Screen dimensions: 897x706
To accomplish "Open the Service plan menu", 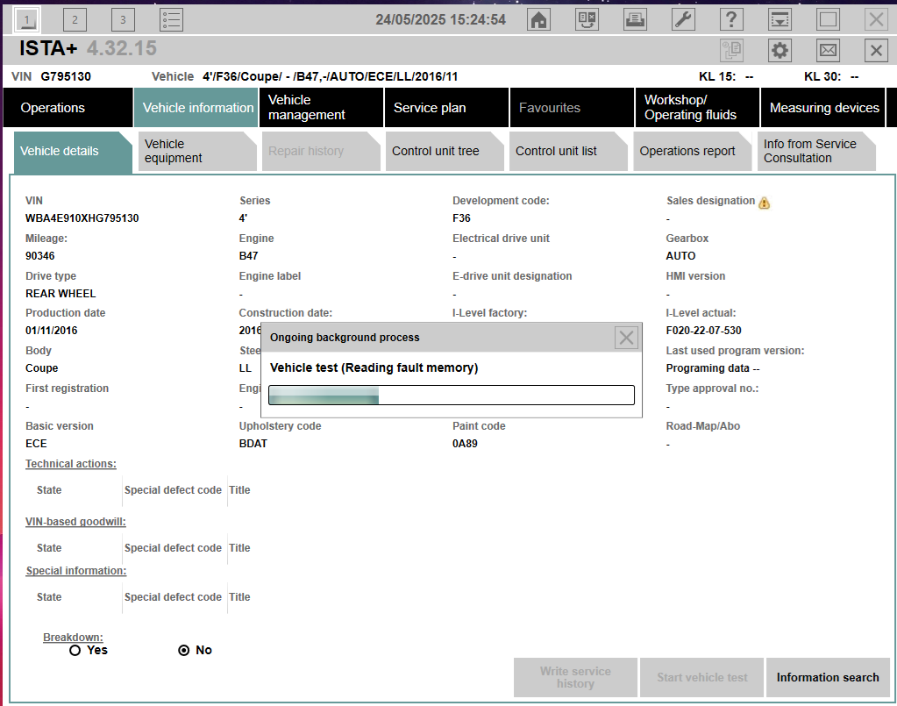I will (446, 108).
